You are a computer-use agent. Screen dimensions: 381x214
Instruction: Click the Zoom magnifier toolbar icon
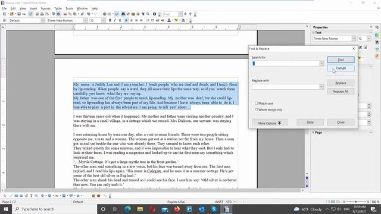148,14
